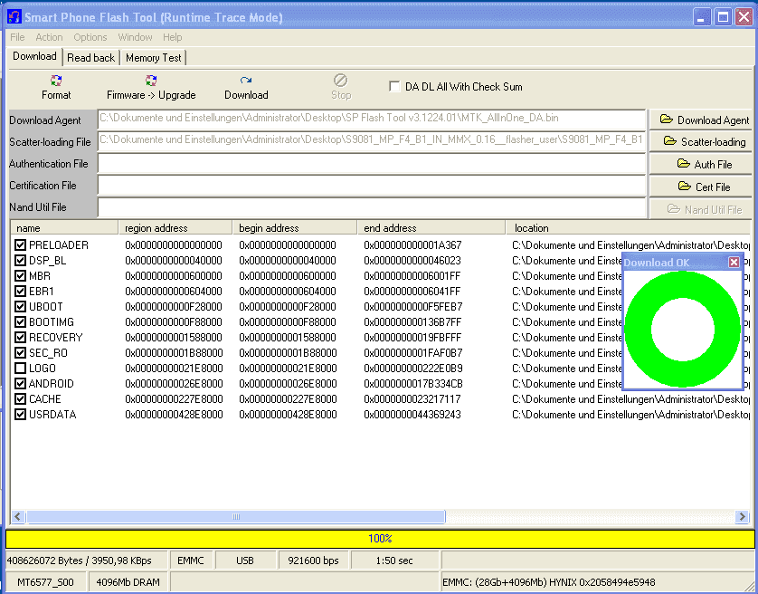This screenshot has width=758, height=594.
Task: Uncheck the PRELOADER partition checkbox
Action: [x=20, y=245]
